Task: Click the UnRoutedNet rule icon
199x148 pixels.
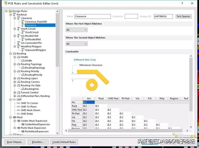Action: [23, 39]
